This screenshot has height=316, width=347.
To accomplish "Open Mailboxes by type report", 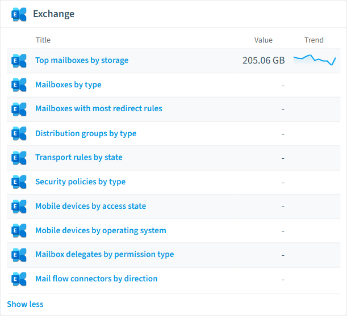I will [x=68, y=85].
